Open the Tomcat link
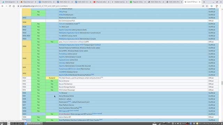The image size is (223, 125). pyautogui.click(x=62, y=24)
